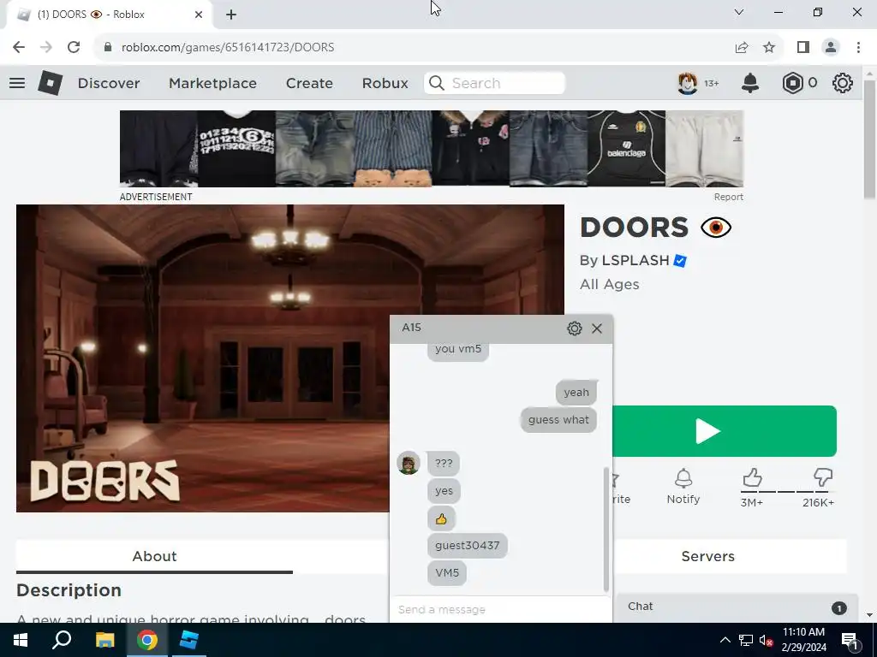Screen dimensions: 877x657
Task: Click the like/dislike ratio bar
Action: pos(788,492)
